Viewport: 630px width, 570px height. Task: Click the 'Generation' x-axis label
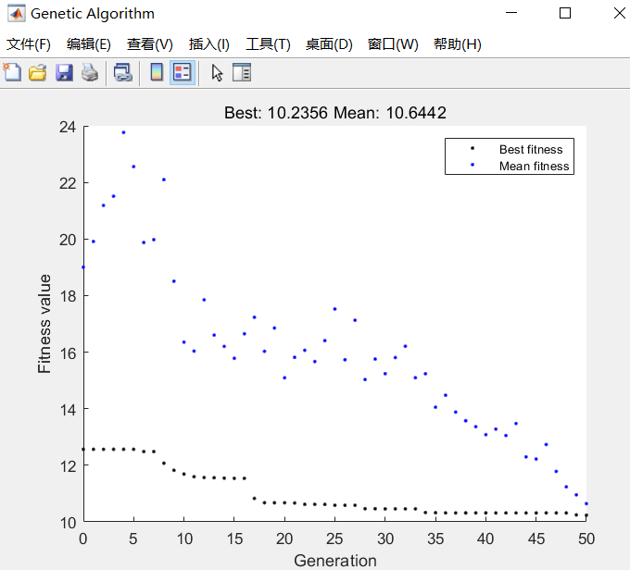click(335, 561)
